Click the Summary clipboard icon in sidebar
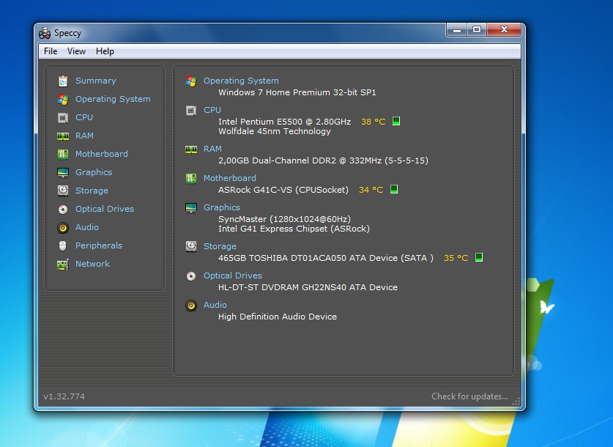Viewport: 613px width, 447px height. (62, 81)
